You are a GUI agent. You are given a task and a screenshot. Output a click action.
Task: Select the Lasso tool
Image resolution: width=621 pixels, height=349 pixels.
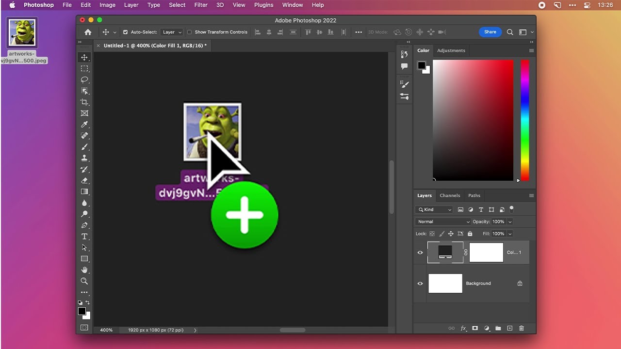[x=84, y=79]
